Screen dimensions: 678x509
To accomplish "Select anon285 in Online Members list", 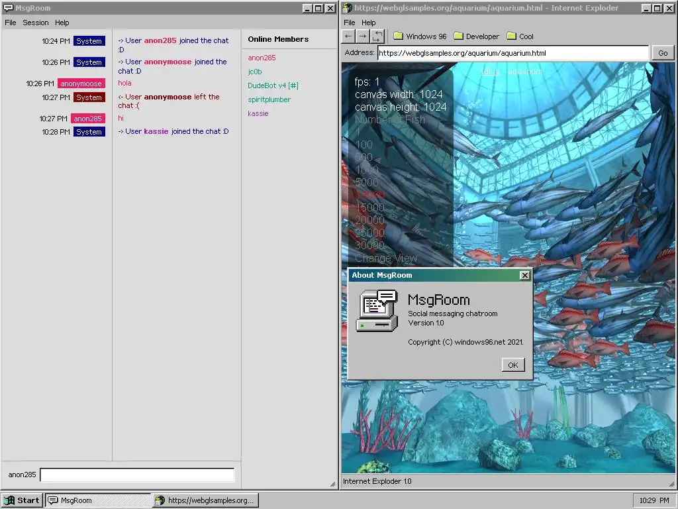I will click(x=262, y=58).
